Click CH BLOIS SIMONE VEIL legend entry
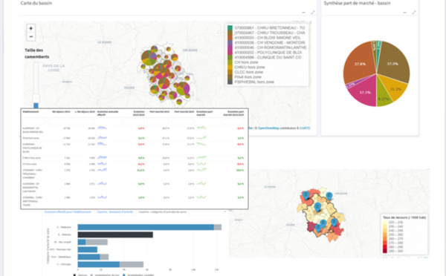446x276 pixels. (268, 38)
